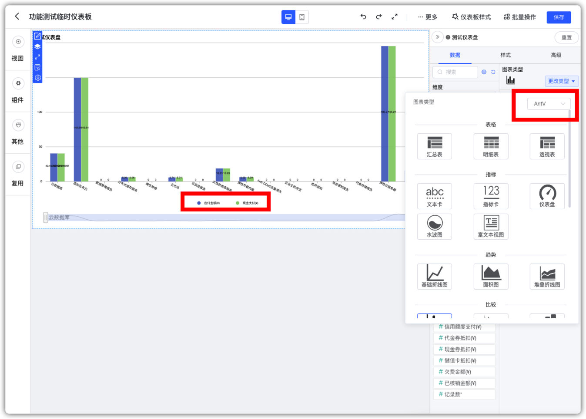Click the 信用额度支付(¥) field
586x419 pixels.
click(x=464, y=327)
